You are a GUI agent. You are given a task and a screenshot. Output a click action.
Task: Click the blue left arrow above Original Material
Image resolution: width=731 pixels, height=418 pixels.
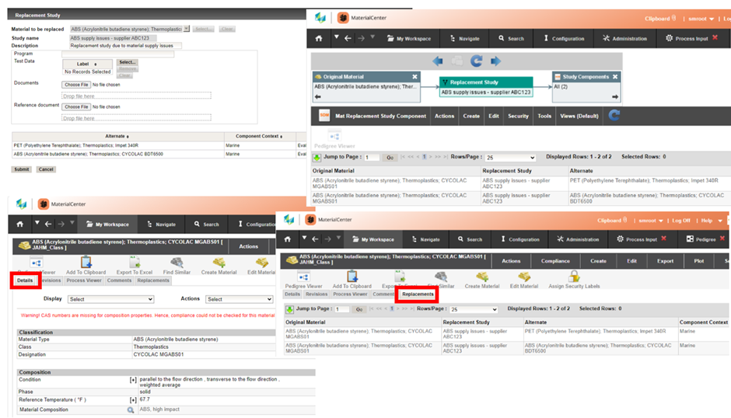(x=437, y=61)
